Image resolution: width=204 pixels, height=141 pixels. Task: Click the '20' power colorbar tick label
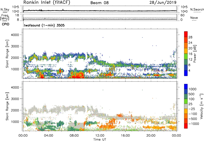pos(190,48)
